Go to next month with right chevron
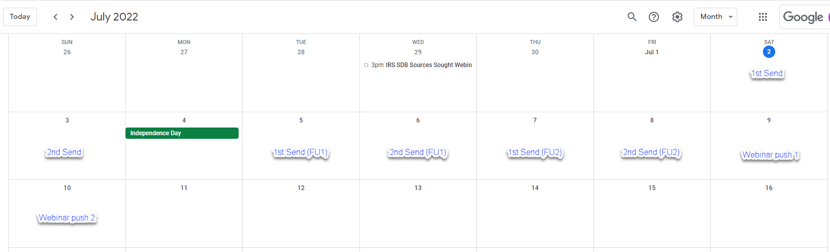 point(72,17)
